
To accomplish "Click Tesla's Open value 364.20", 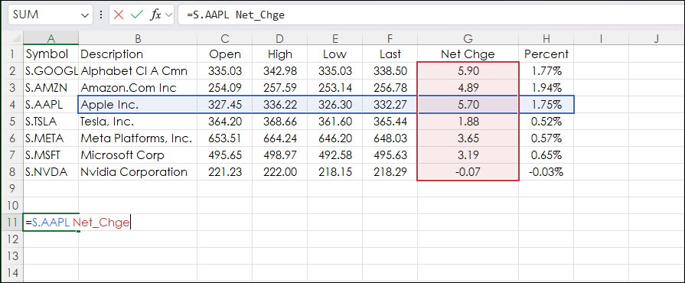I will 224,122.
